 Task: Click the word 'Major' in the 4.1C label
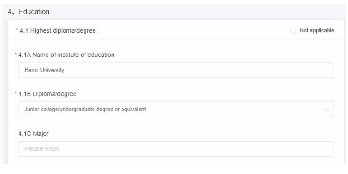coord(41,134)
